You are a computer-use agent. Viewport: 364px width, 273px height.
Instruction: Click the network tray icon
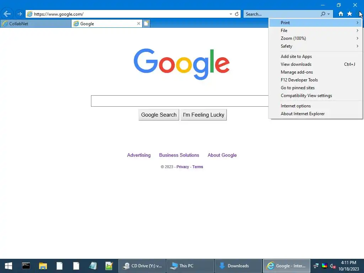pos(316,266)
